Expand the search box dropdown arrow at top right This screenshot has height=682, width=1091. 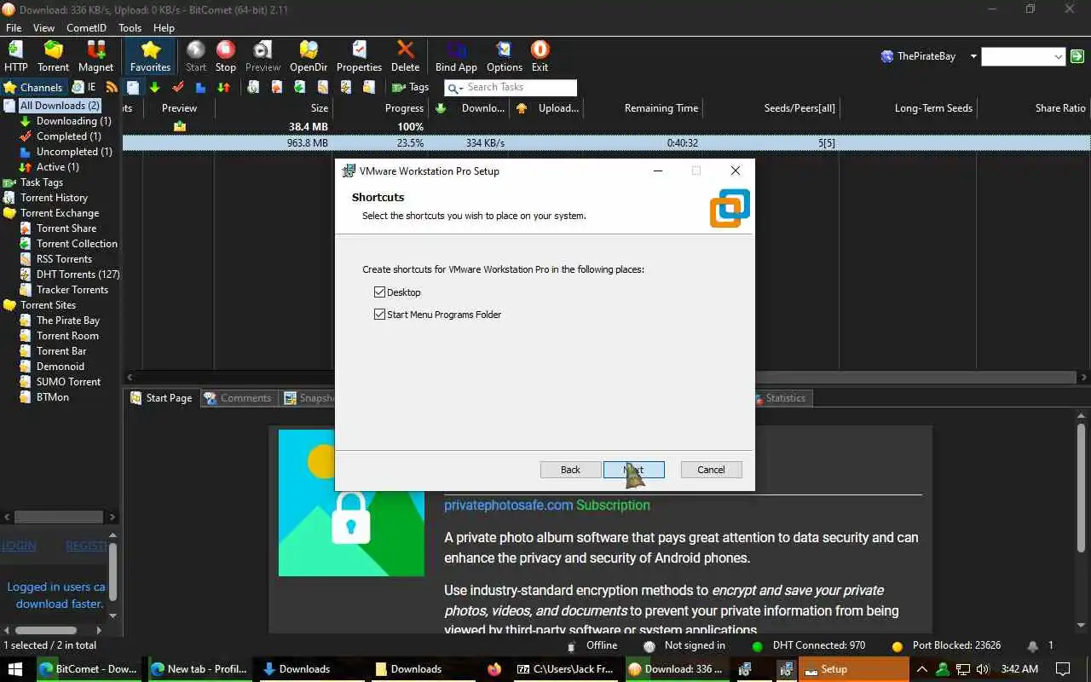click(1059, 57)
